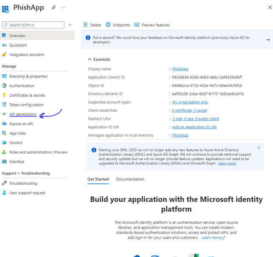Open API permissions in Manage menu
Screen dimensions: 273x257
(x=23, y=114)
